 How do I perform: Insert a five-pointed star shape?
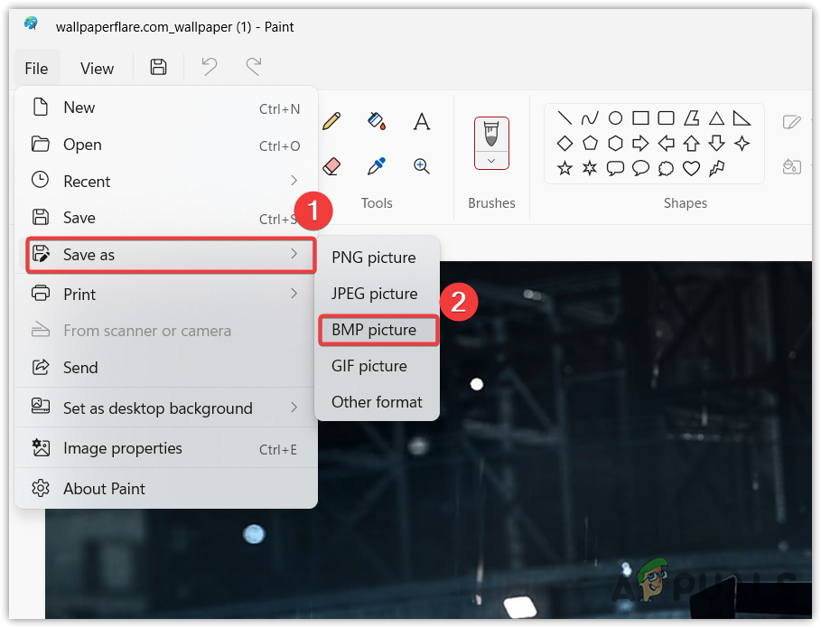(563, 168)
